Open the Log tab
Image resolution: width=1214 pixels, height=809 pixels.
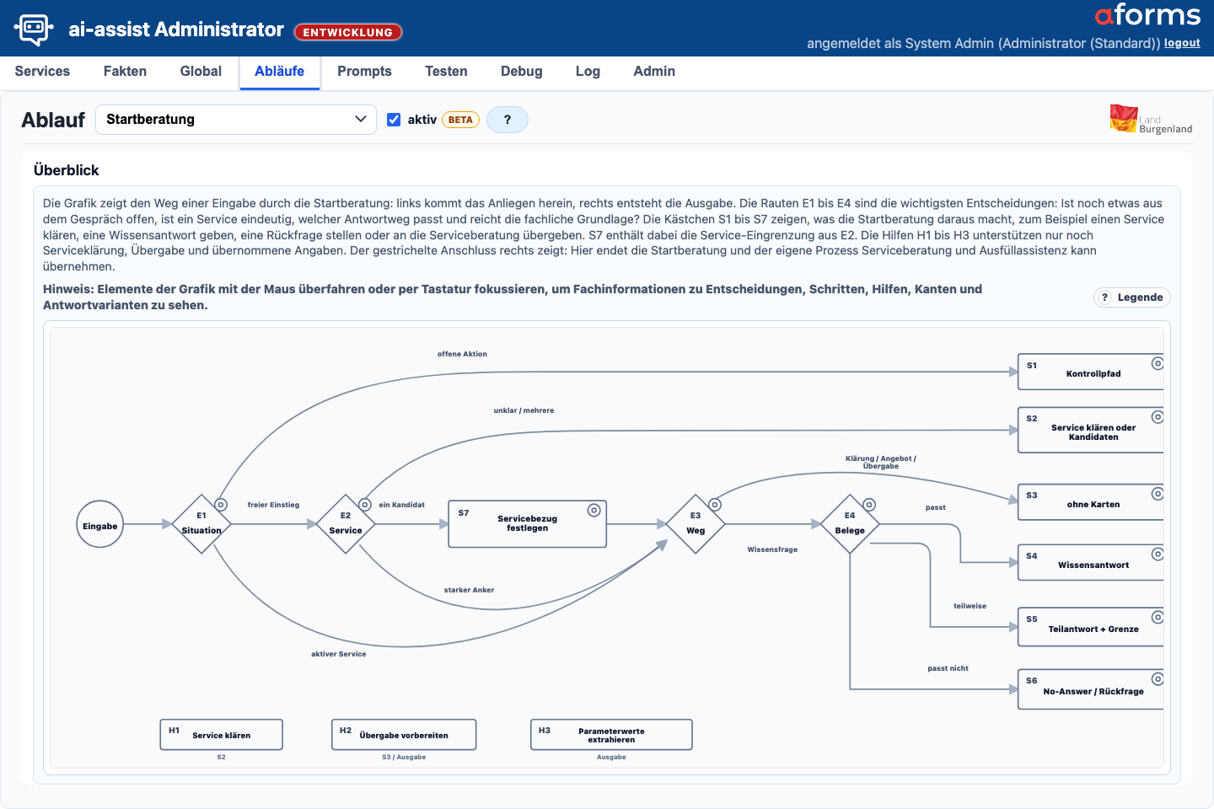[588, 72]
